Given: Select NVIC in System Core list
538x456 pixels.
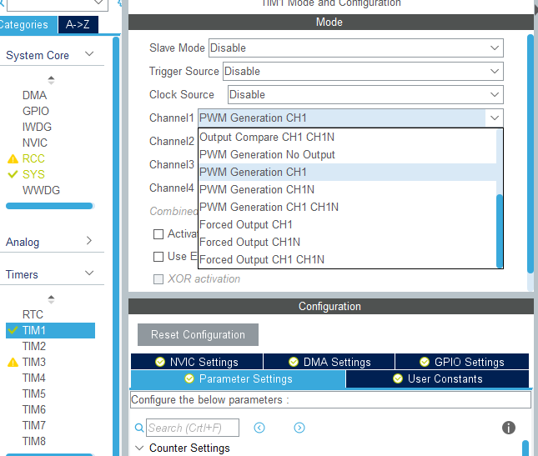Looking at the screenshot, I should (35, 143).
